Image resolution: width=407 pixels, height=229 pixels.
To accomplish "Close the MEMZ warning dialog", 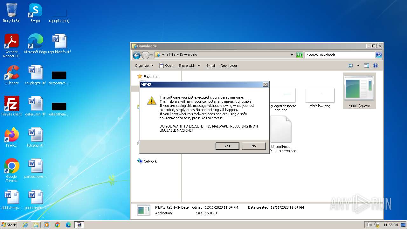I will 266,84.
